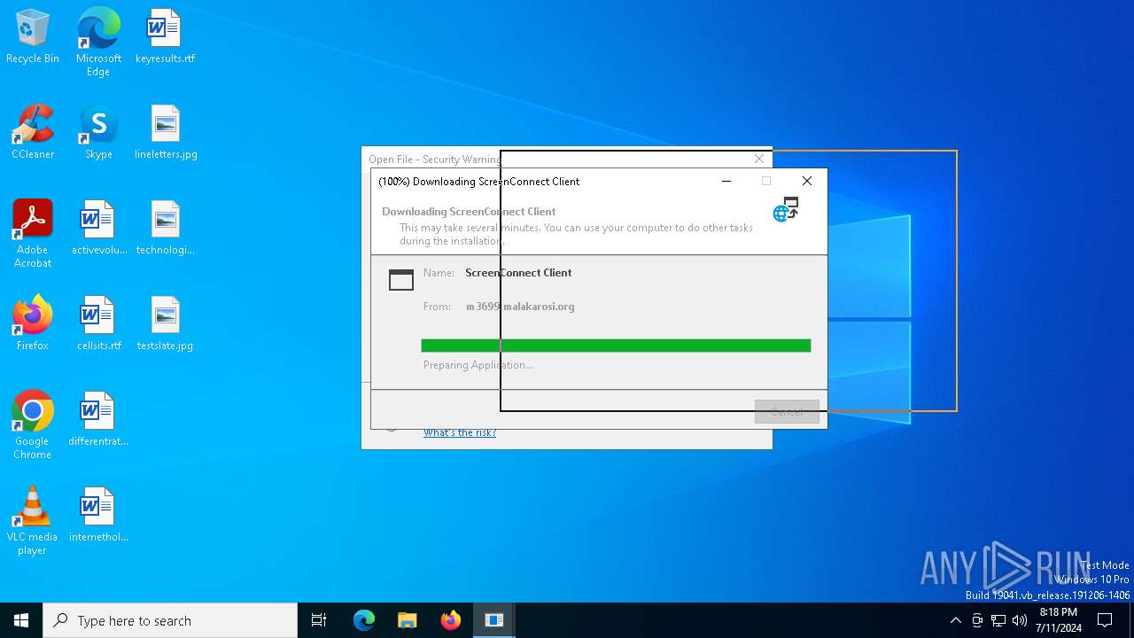Click the 'Preparing Application...' status text

point(478,365)
